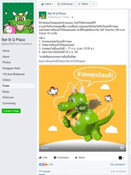The image size is (131, 175).
Task: Select Videos in the page sidebar
Action: (x=6, y=80)
